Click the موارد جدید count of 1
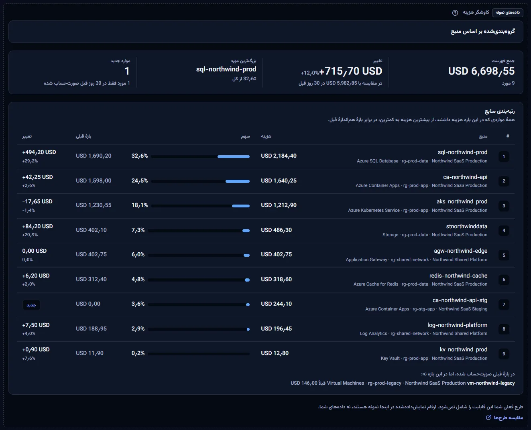Screen dimensions: 531x430 click(x=127, y=71)
